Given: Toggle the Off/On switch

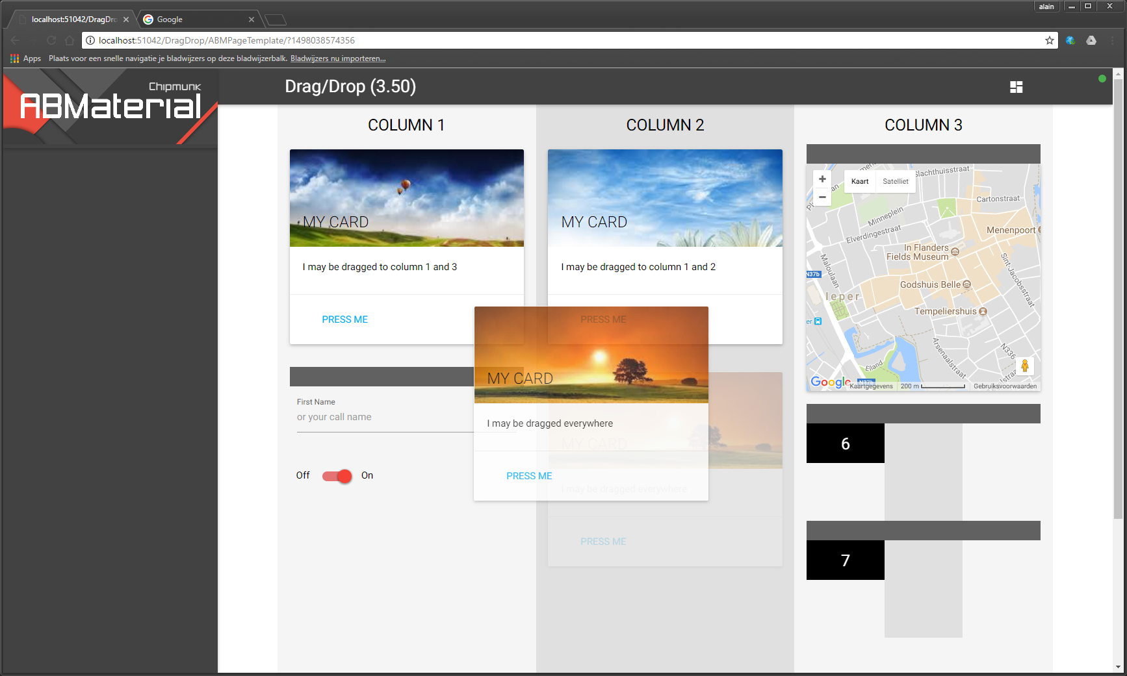Looking at the screenshot, I should click(337, 476).
